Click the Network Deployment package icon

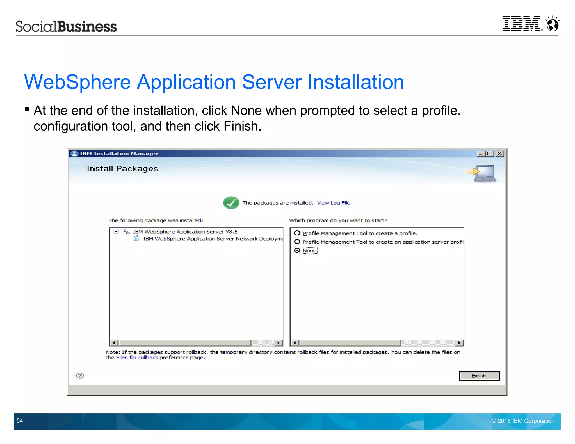click(136, 238)
